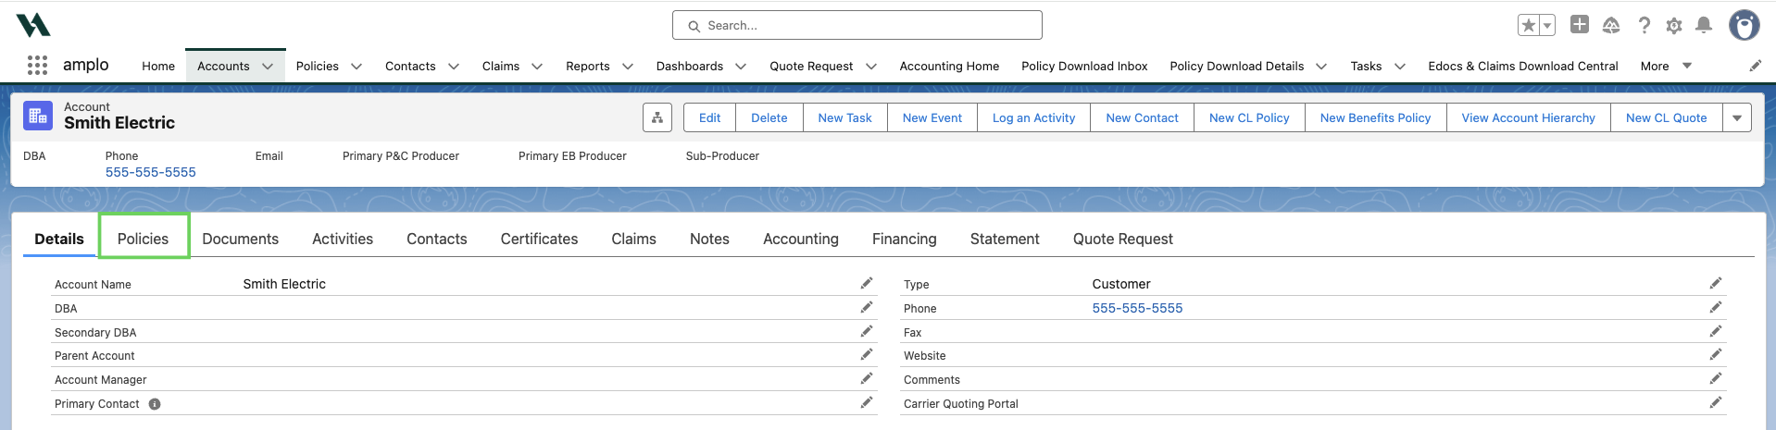Open the favorites list dropdown arrow
Viewport: 1776px width, 430px height.
[x=1547, y=26]
